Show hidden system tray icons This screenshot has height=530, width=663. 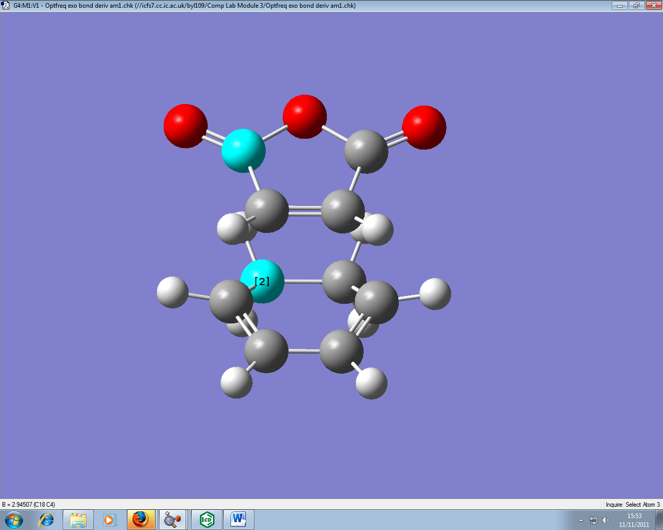(x=581, y=520)
